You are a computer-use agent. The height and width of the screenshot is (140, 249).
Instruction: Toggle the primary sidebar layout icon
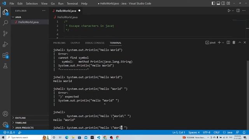point(213,3)
